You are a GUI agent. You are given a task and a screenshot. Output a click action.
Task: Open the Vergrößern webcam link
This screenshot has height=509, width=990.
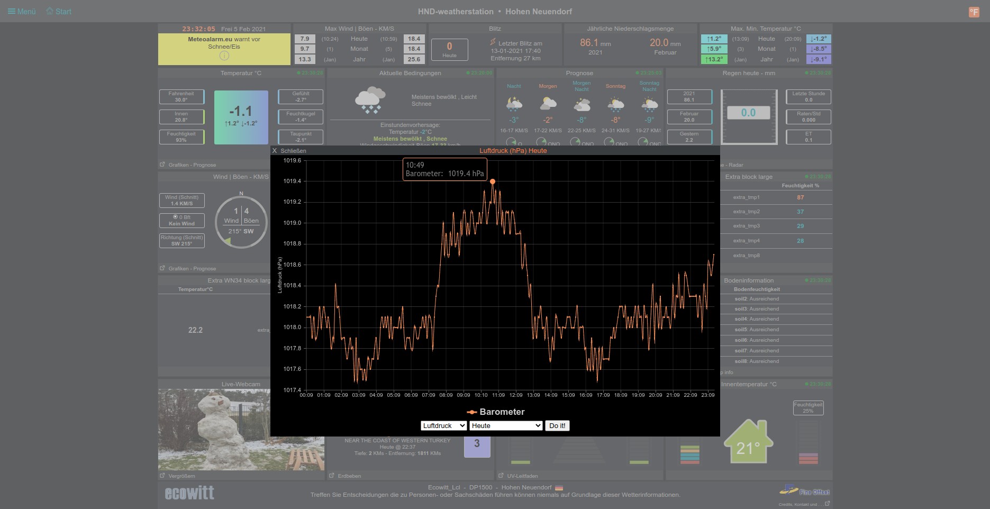click(178, 476)
